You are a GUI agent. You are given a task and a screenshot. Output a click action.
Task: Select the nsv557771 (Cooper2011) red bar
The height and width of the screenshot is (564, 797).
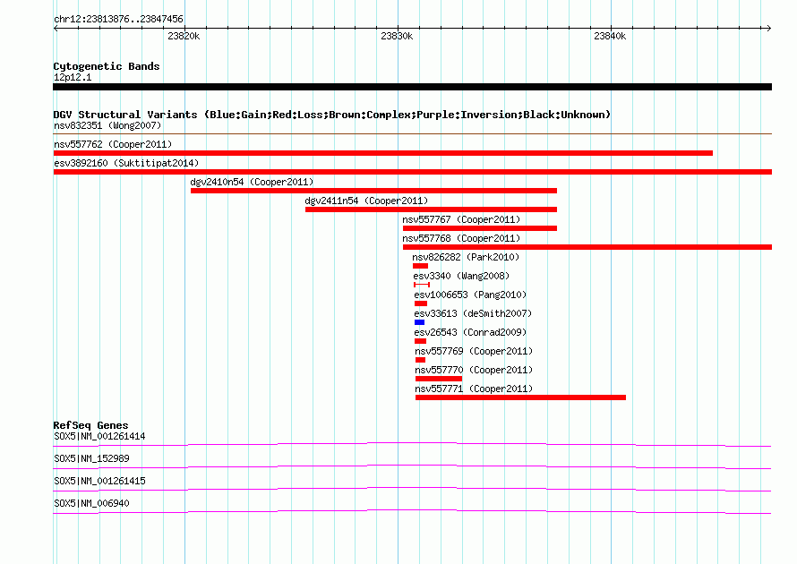pos(520,397)
